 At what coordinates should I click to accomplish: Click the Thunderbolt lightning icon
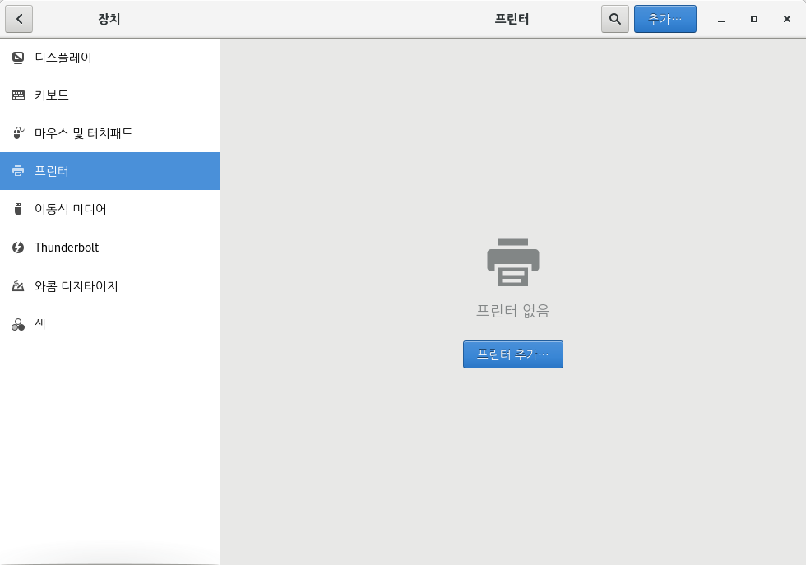click(18, 248)
